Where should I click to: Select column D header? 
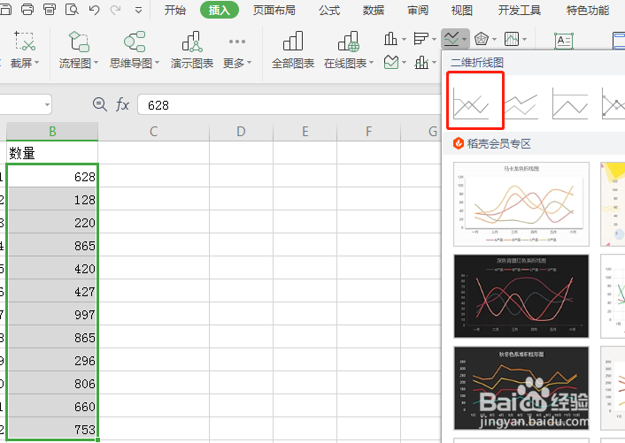[x=241, y=132]
